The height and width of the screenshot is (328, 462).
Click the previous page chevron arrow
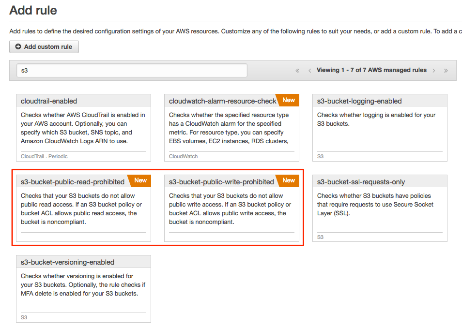(310, 70)
